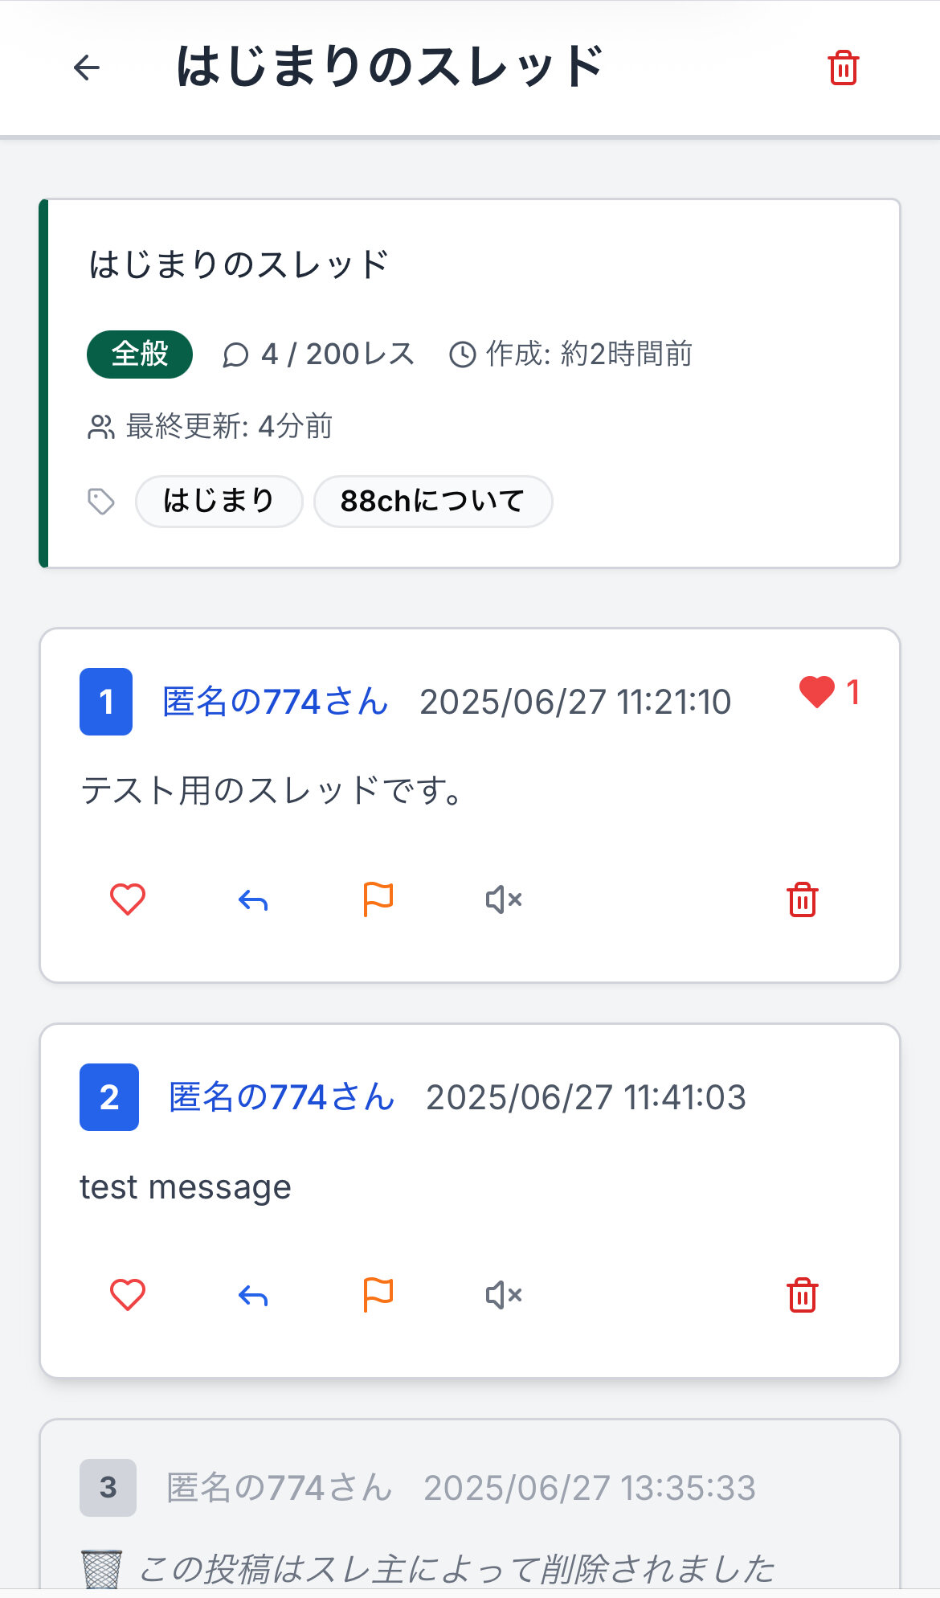Reply to post 2
This screenshot has height=1598, width=940.
coord(253,1296)
